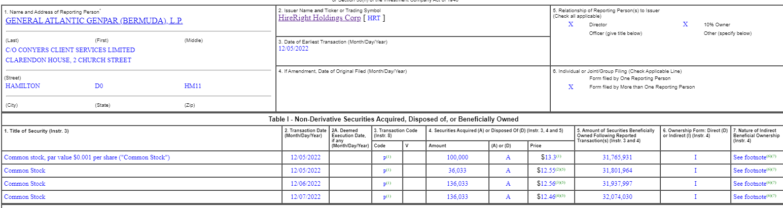The image size is (783, 208).
Task: Select the 'Officer (give title below)' label
Action: click(615, 33)
